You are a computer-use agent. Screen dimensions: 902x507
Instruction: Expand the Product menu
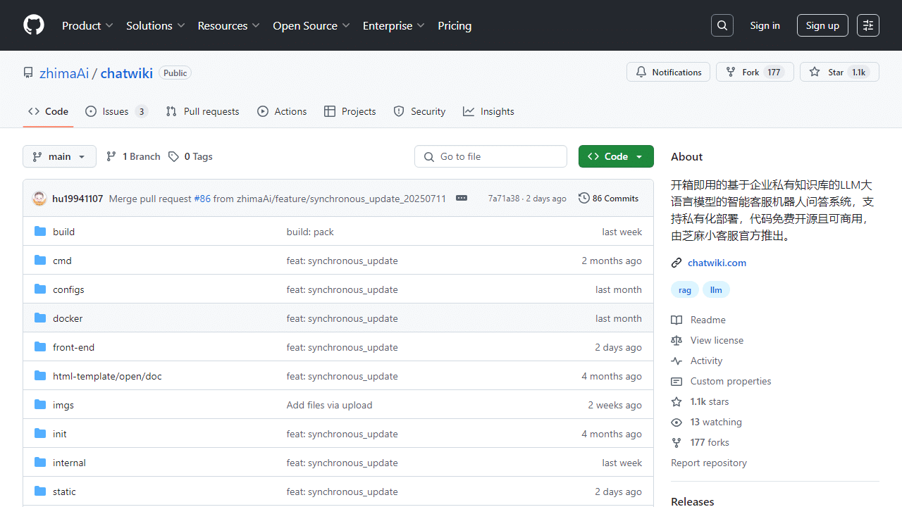point(87,25)
